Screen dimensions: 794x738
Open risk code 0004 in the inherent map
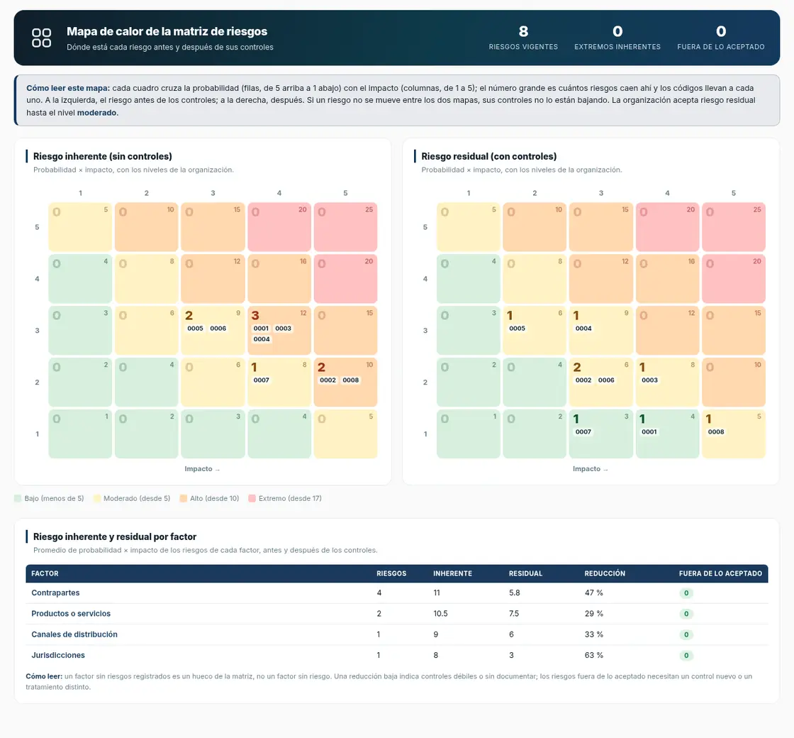[x=262, y=339]
